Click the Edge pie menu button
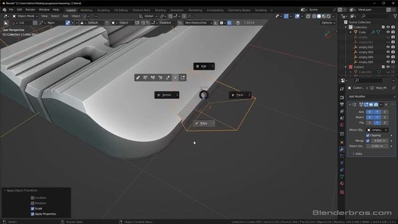 204,123
